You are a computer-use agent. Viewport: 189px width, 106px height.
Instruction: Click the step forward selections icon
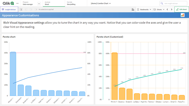pos(31,9)
